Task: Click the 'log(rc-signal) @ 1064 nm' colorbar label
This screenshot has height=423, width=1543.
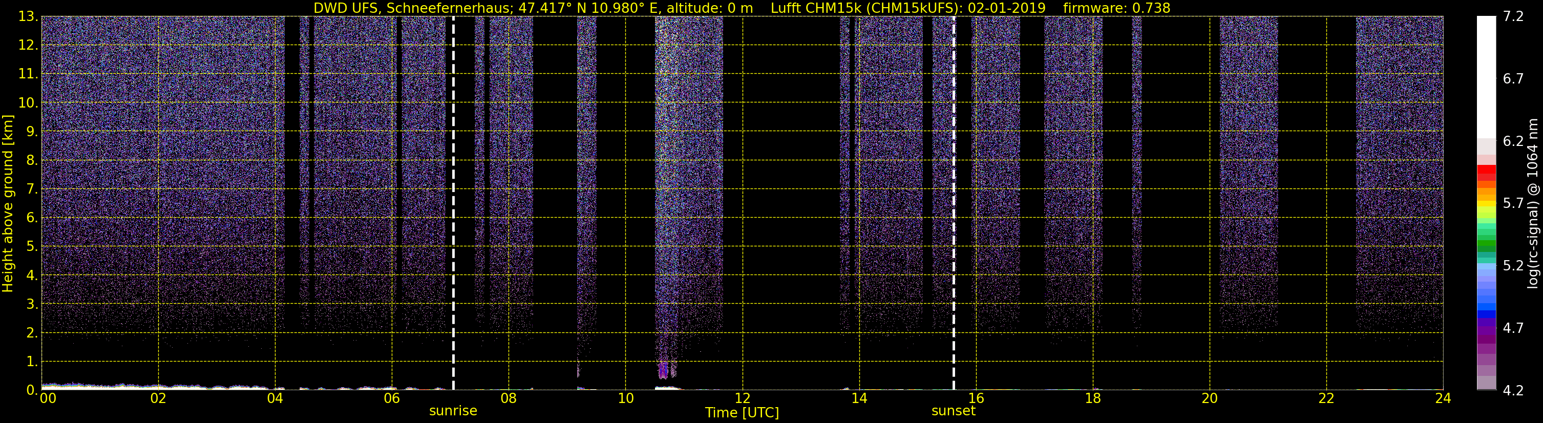Action: pos(1532,203)
